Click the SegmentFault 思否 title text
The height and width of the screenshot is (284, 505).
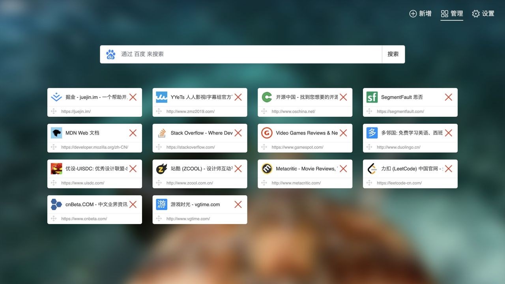tap(402, 97)
